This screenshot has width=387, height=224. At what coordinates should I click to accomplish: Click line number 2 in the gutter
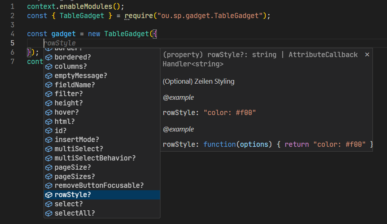tap(12, 16)
